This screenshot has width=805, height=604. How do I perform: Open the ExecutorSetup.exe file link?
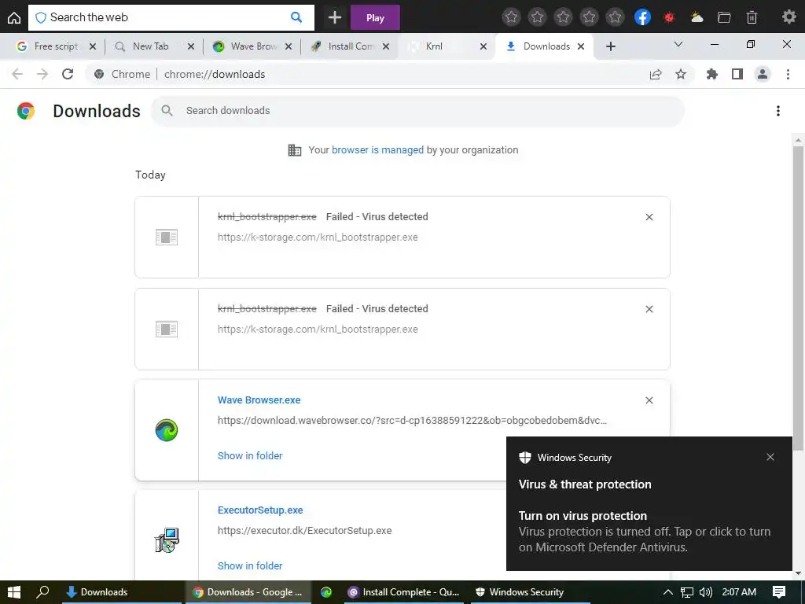click(260, 510)
